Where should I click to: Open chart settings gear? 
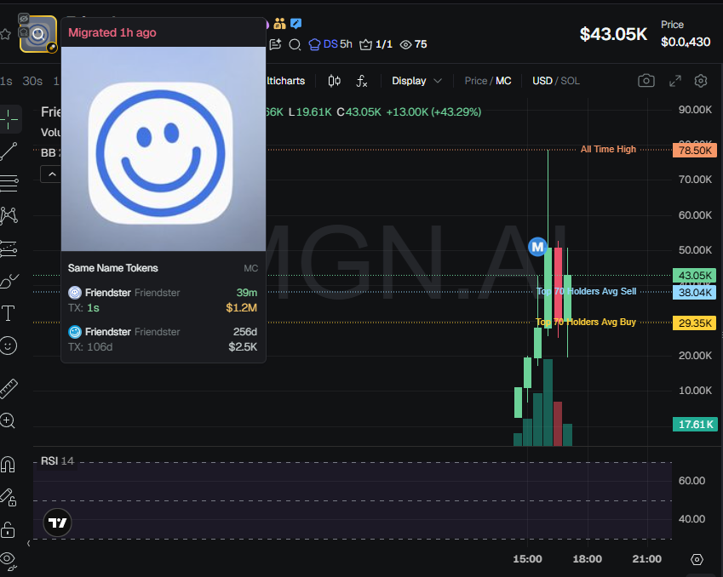coord(701,81)
